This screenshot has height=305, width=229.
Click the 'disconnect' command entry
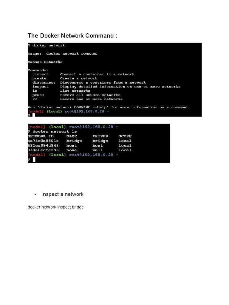(44, 83)
